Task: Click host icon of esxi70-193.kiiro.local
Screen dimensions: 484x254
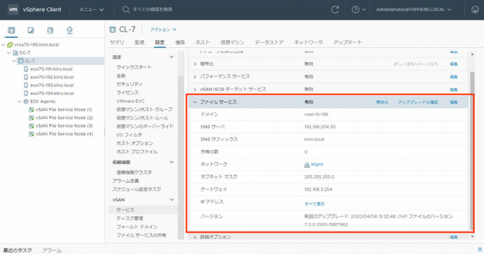Action: tap(26, 85)
